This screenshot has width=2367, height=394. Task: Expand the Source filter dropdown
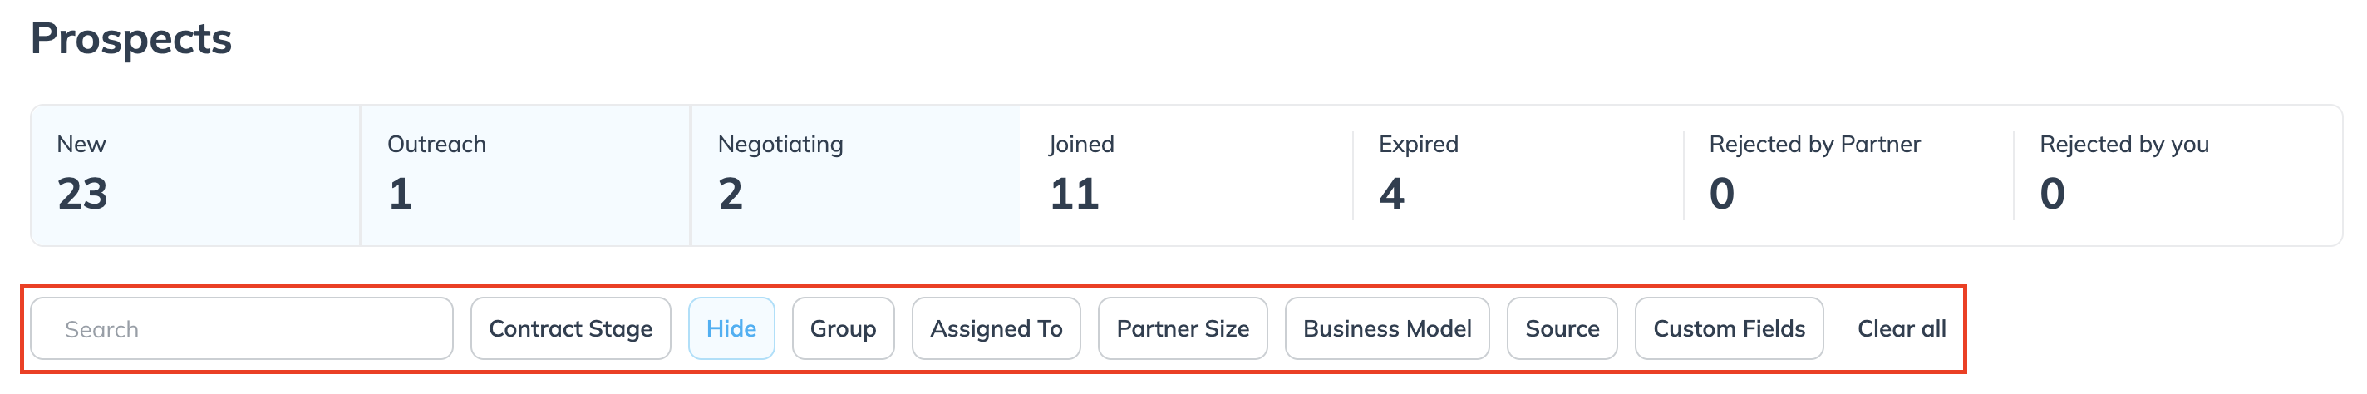(1562, 329)
